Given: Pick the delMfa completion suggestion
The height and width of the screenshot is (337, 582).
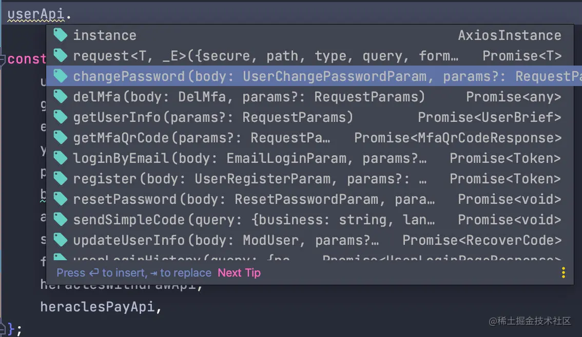Looking at the screenshot, I should 310,97.
